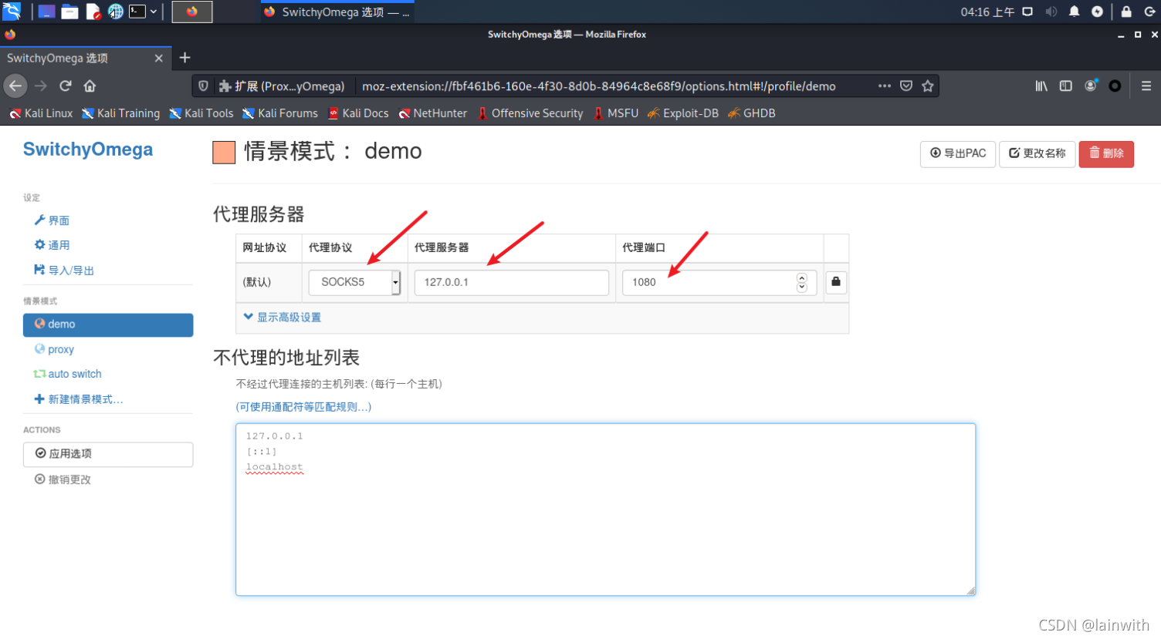The image size is (1161, 639).
Task: Delete the profile with 删除 button
Action: pyautogui.click(x=1106, y=153)
